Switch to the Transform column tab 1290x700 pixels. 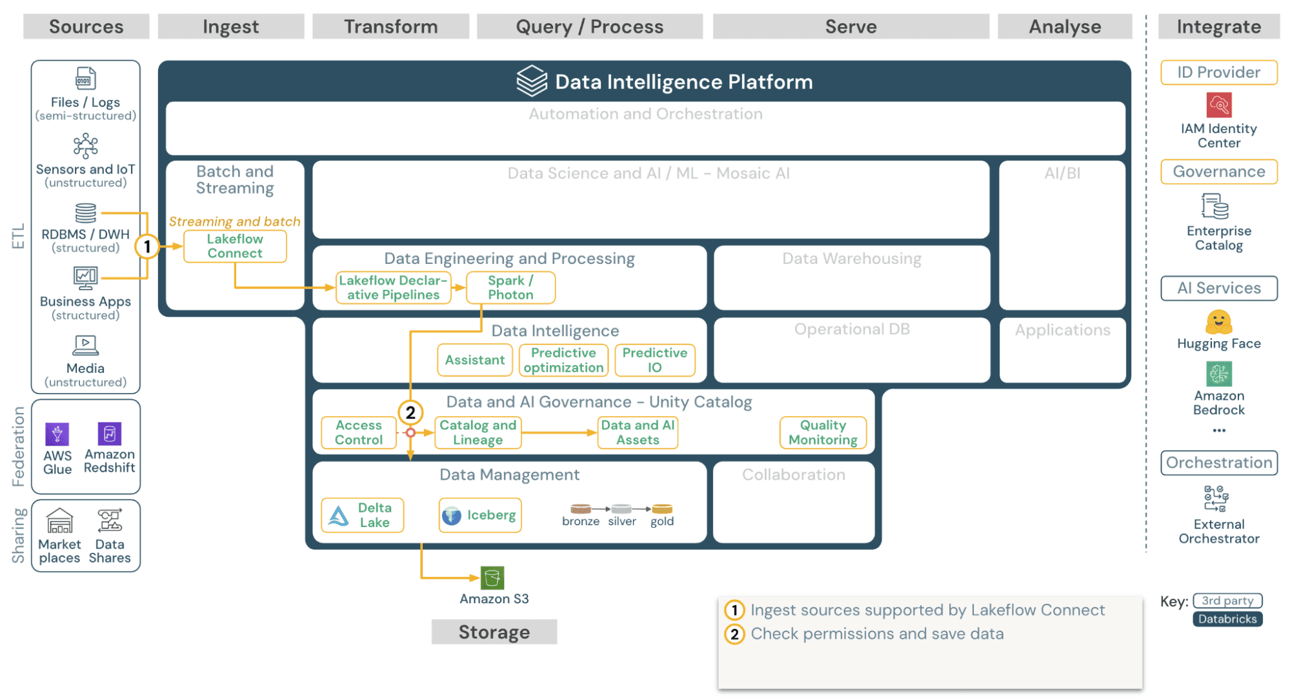coord(390,26)
